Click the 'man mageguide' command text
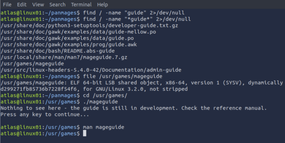285x143 pixels. coord(104,127)
